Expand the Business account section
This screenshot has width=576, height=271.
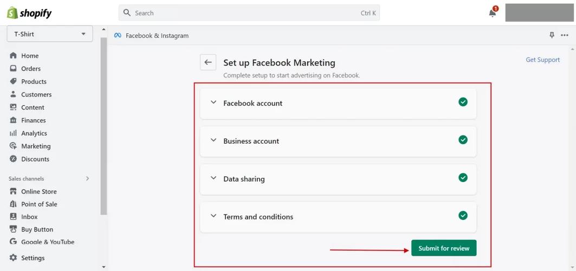click(213, 140)
